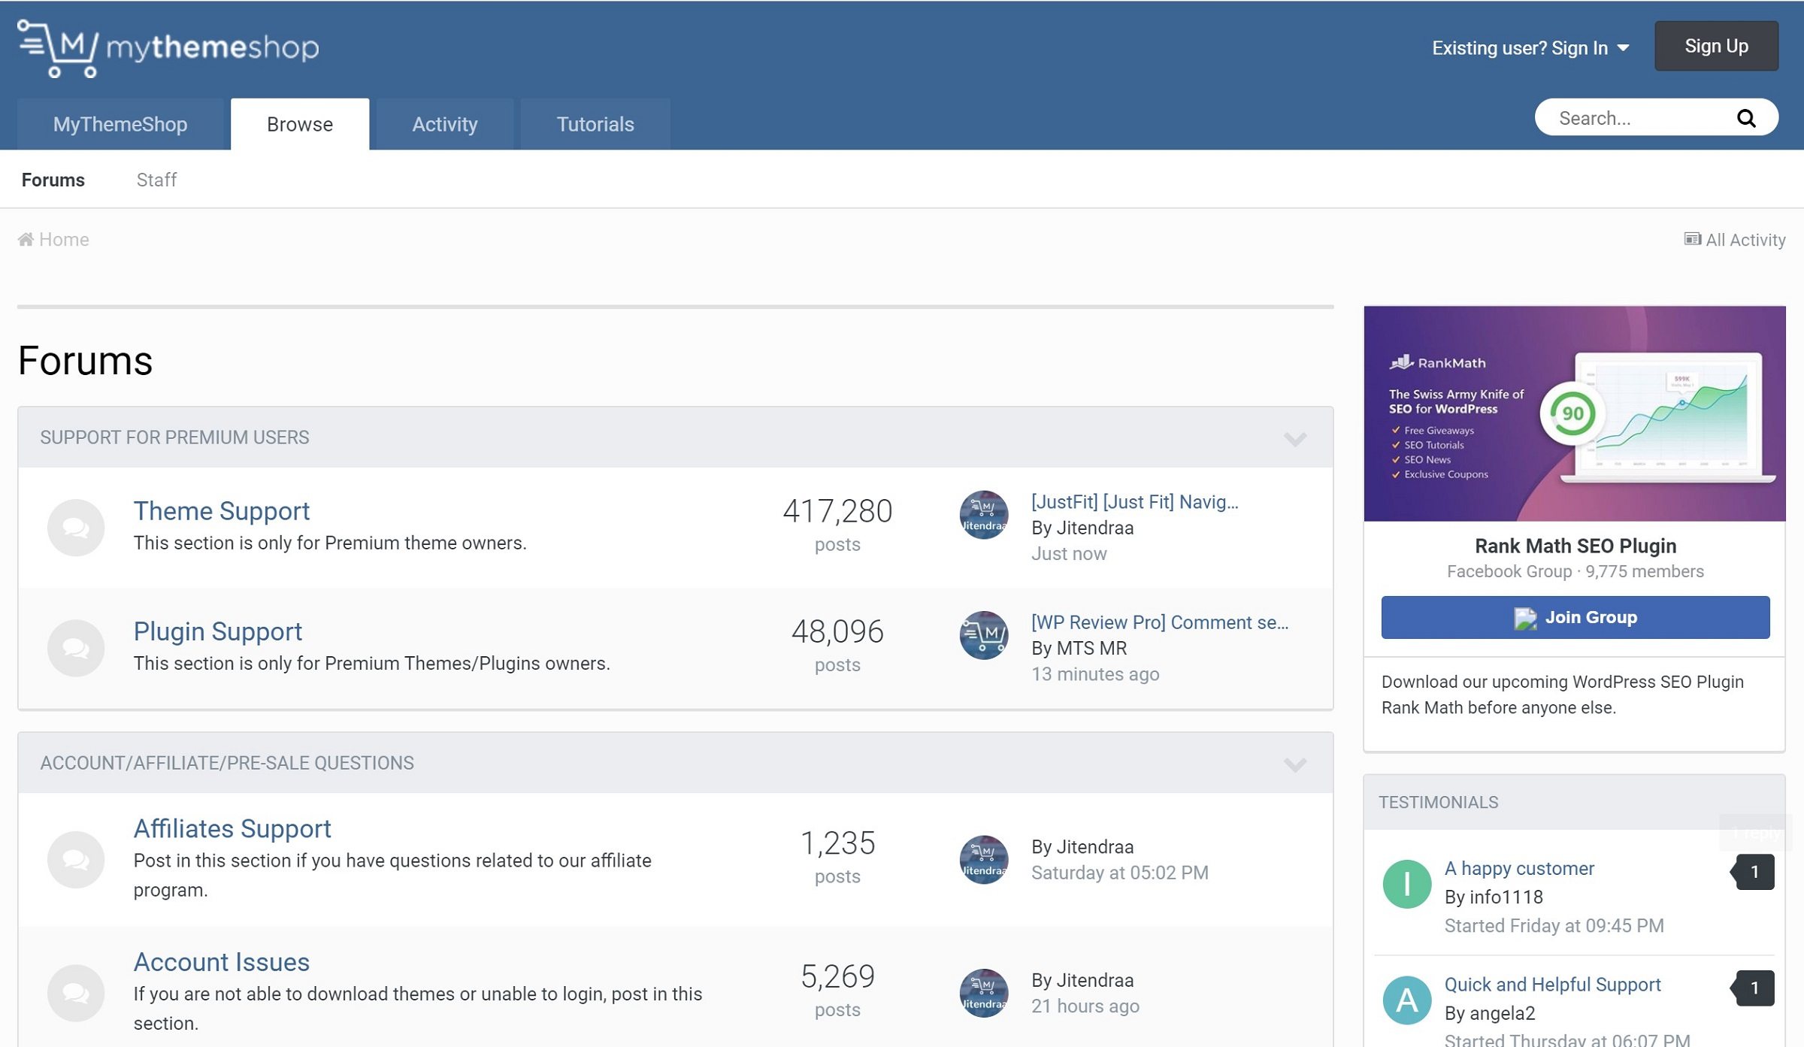The height and width of the screenshot is (1047, 1804).
Task: Click the Home breadcrumb icon
Action: (25, 239)
